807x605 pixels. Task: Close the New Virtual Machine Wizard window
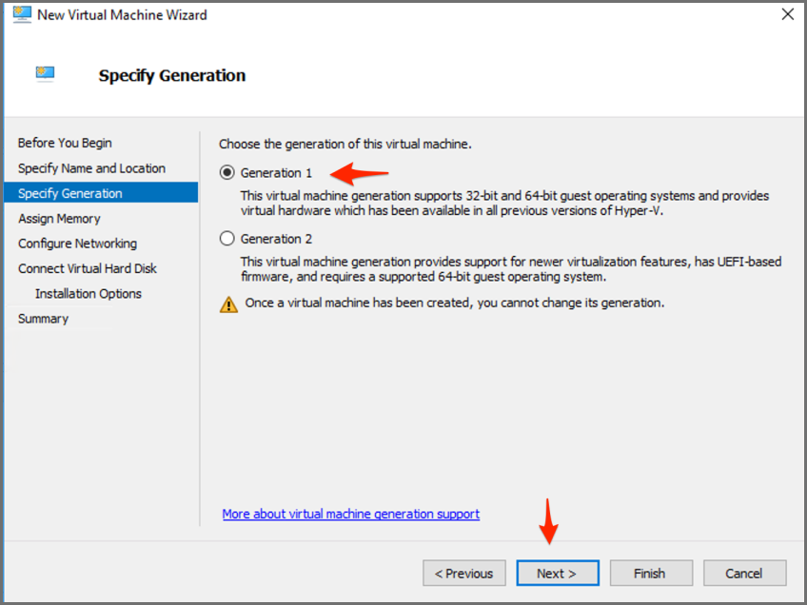click(x=787, y=14)
